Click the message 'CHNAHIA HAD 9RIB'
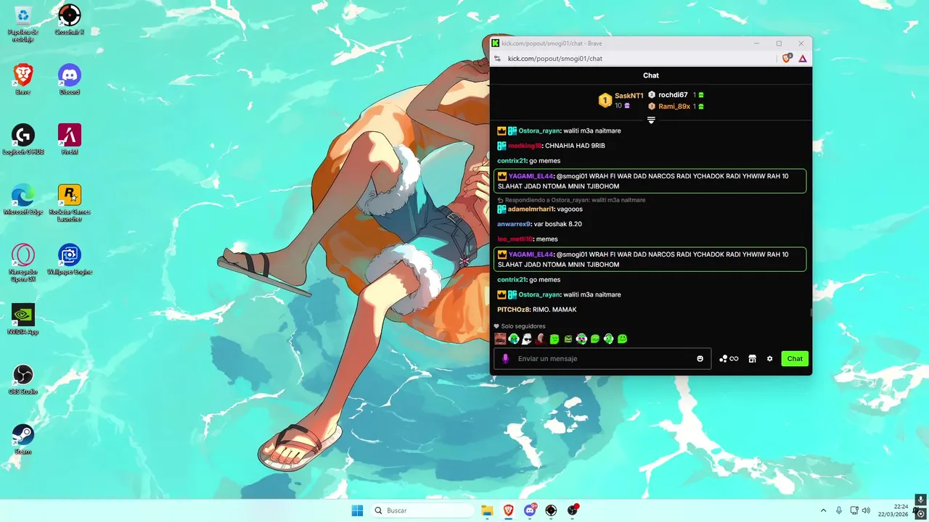Image resolution: width=929 pixels, height=522 pixels. tap(575, 146)
